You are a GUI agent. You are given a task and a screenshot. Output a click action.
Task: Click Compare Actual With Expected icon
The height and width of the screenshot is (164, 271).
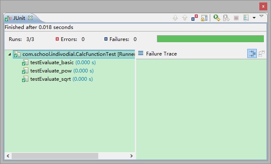[x=261, y=53]
